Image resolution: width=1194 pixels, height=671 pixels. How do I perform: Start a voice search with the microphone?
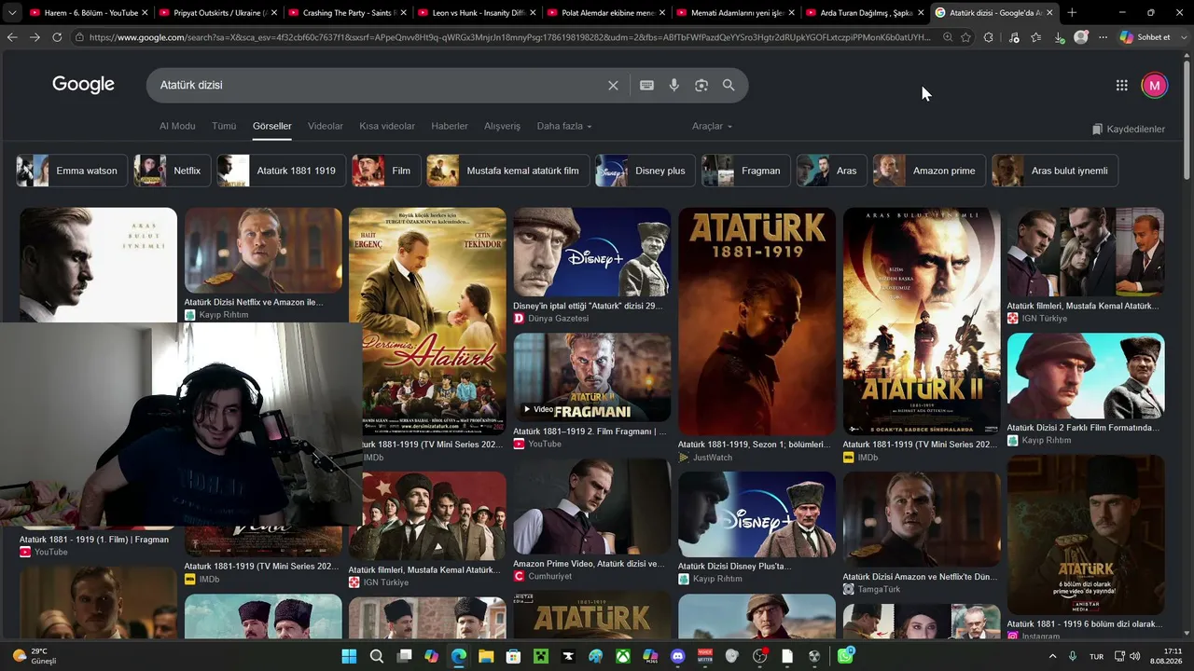[x=674, y=85]
